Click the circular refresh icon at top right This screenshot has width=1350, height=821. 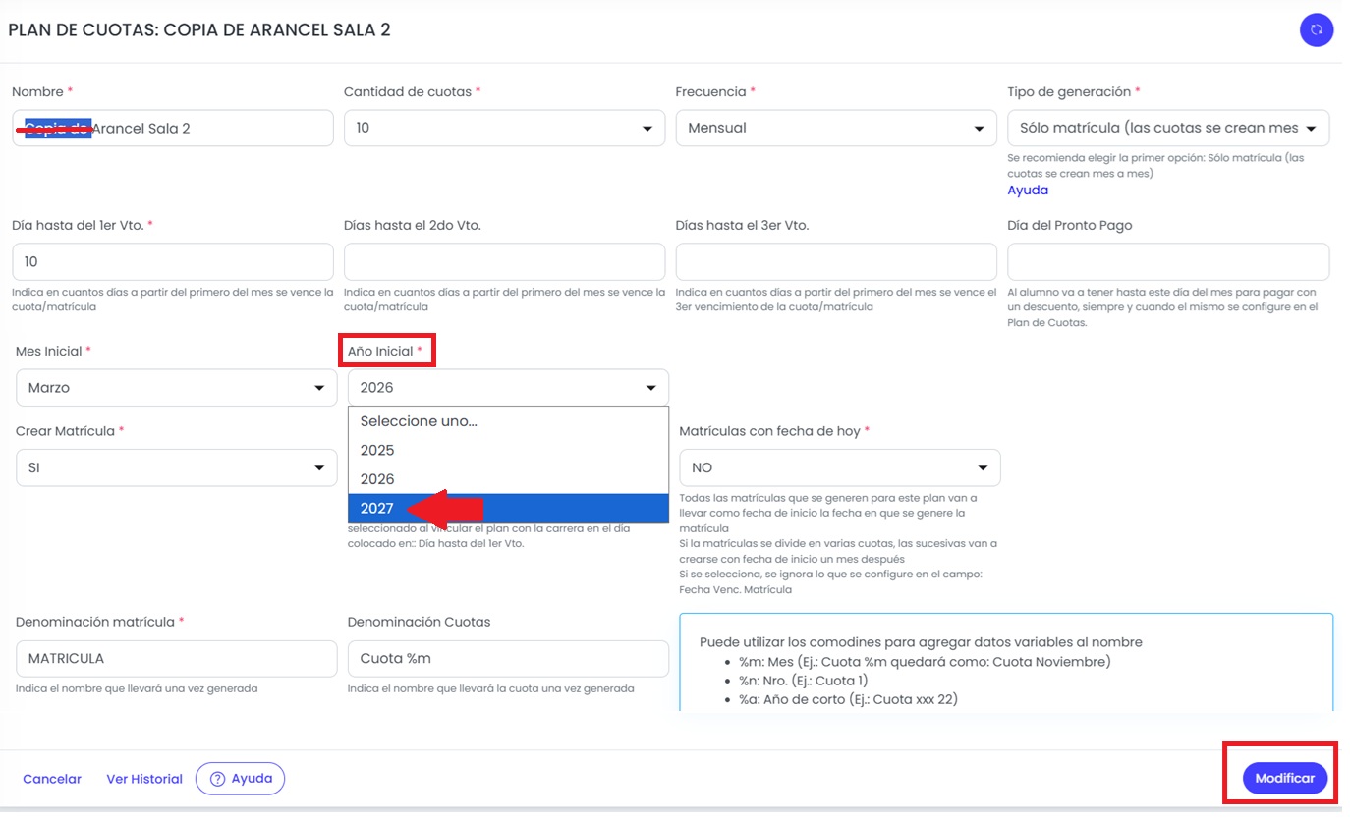[1317, 30]
